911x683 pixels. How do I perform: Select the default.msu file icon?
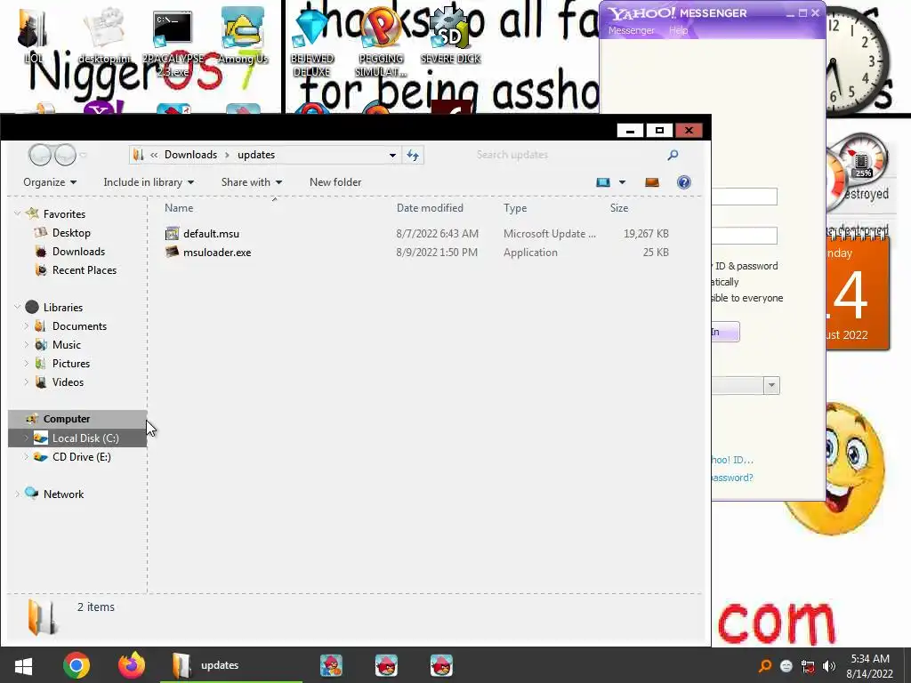172,234
